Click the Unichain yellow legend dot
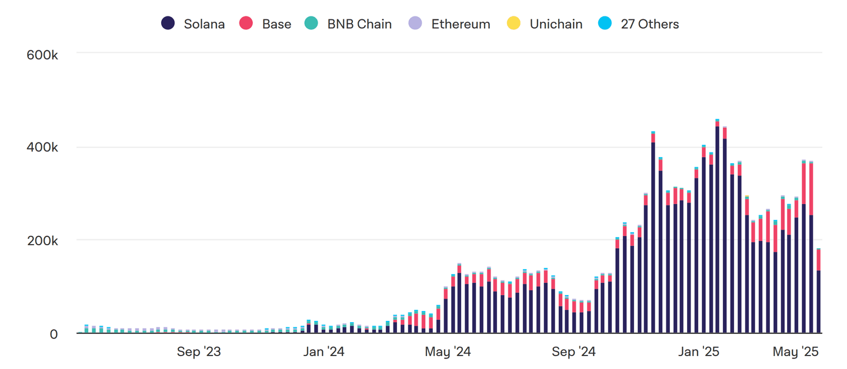 [x=513, y=24]
